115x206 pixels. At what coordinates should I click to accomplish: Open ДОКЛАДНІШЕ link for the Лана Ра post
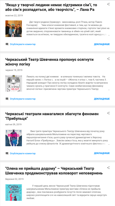102,44
